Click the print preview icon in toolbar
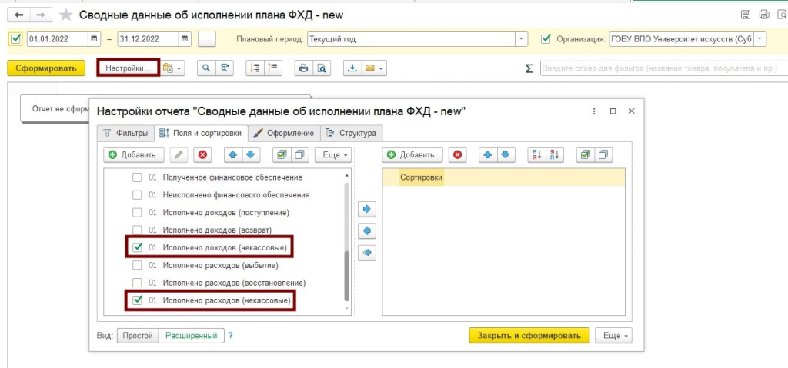Screen dimensions: 788x368 [x=323, y=68]
